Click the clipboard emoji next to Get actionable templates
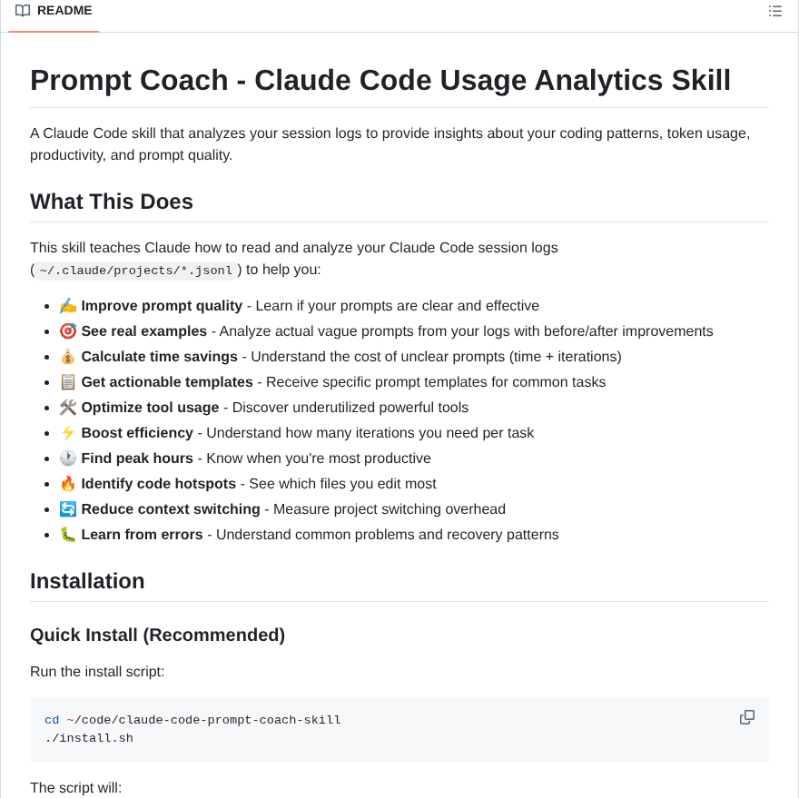Image resolution: width=799 pixels, height=798 pixels. [67, 381]
